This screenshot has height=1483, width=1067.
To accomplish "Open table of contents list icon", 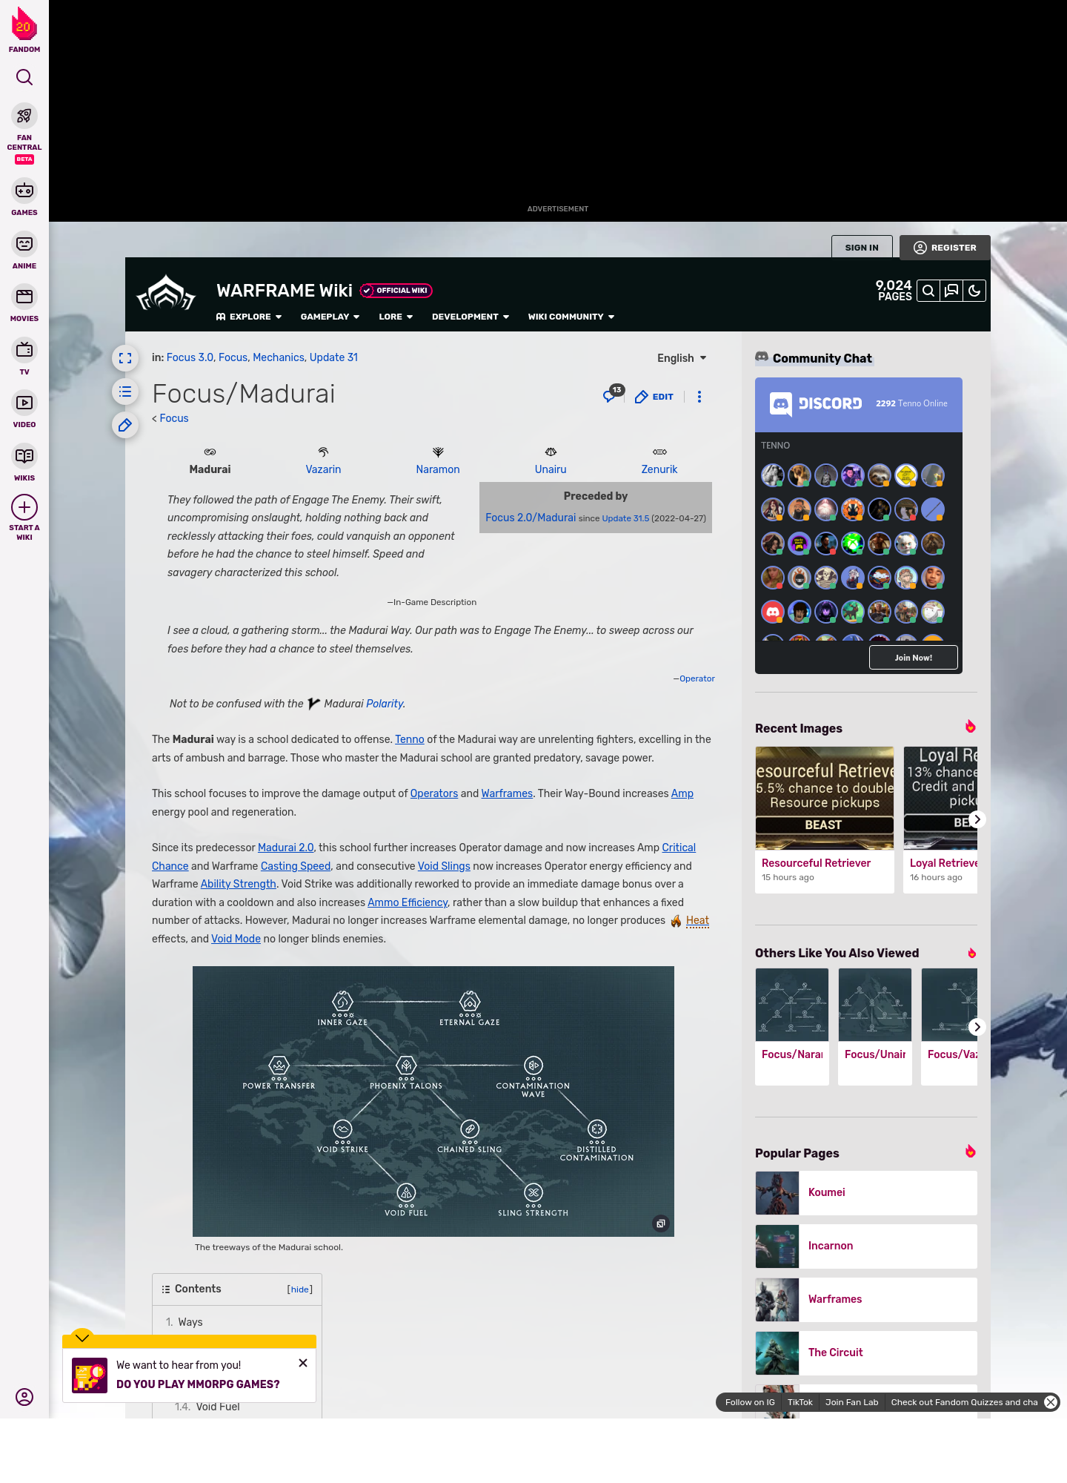I will [x=125, y=392].
